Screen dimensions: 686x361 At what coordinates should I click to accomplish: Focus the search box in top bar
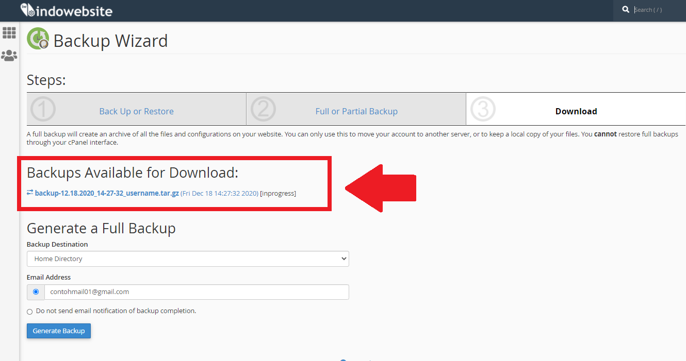pyautogui.click(x=656, y=10)
